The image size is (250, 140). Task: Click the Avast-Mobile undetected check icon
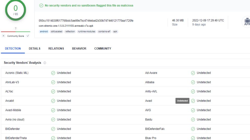pos(53,110)
